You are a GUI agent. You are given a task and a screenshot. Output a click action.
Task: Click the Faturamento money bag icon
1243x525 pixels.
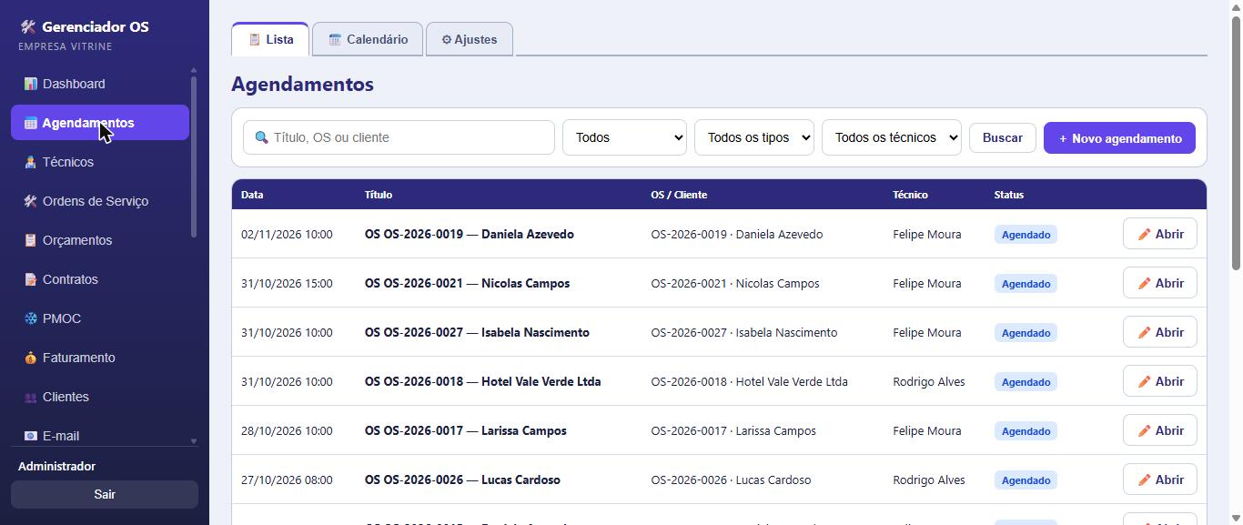click(x=31, y=358)
